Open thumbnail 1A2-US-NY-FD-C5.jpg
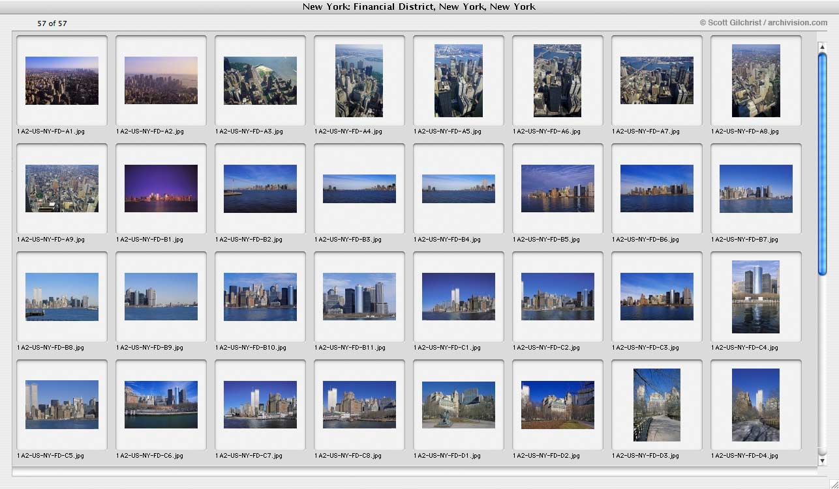Viewport: 839px width, 489px height. [x=62, y=405]
